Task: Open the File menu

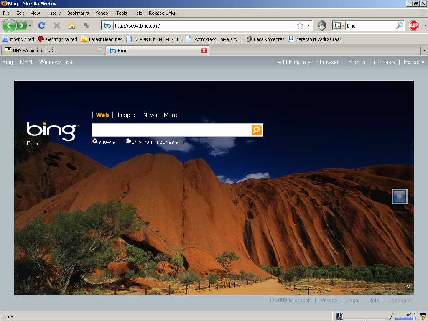Action: (6, 13)
